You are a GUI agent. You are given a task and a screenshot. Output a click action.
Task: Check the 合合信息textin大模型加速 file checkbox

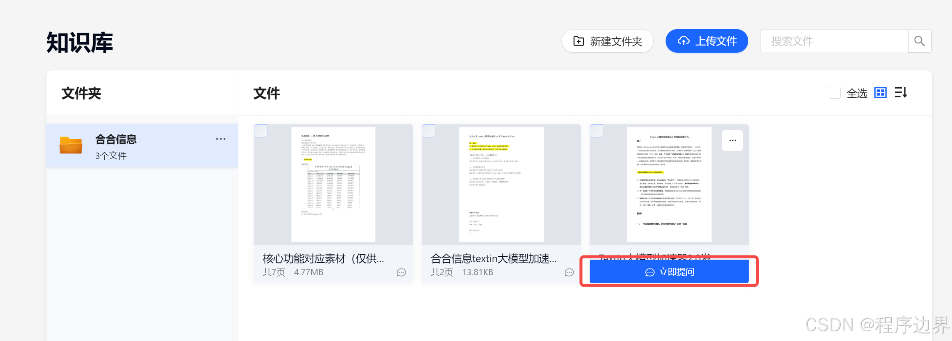pyautogui.click(x=429, y=131)
